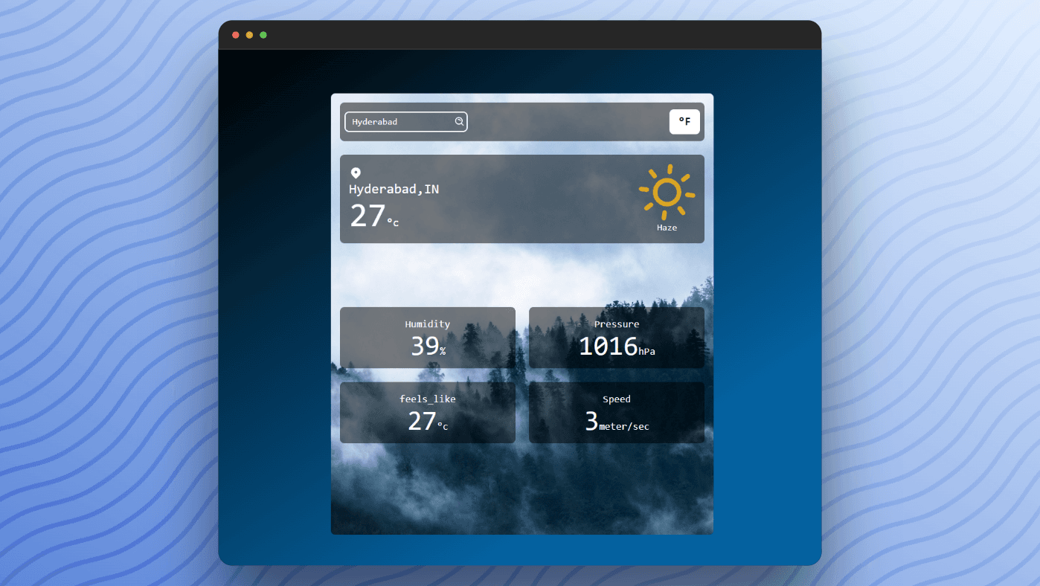Click the foggy forest background image
The image size is (1040, 586).
(521, 491)
